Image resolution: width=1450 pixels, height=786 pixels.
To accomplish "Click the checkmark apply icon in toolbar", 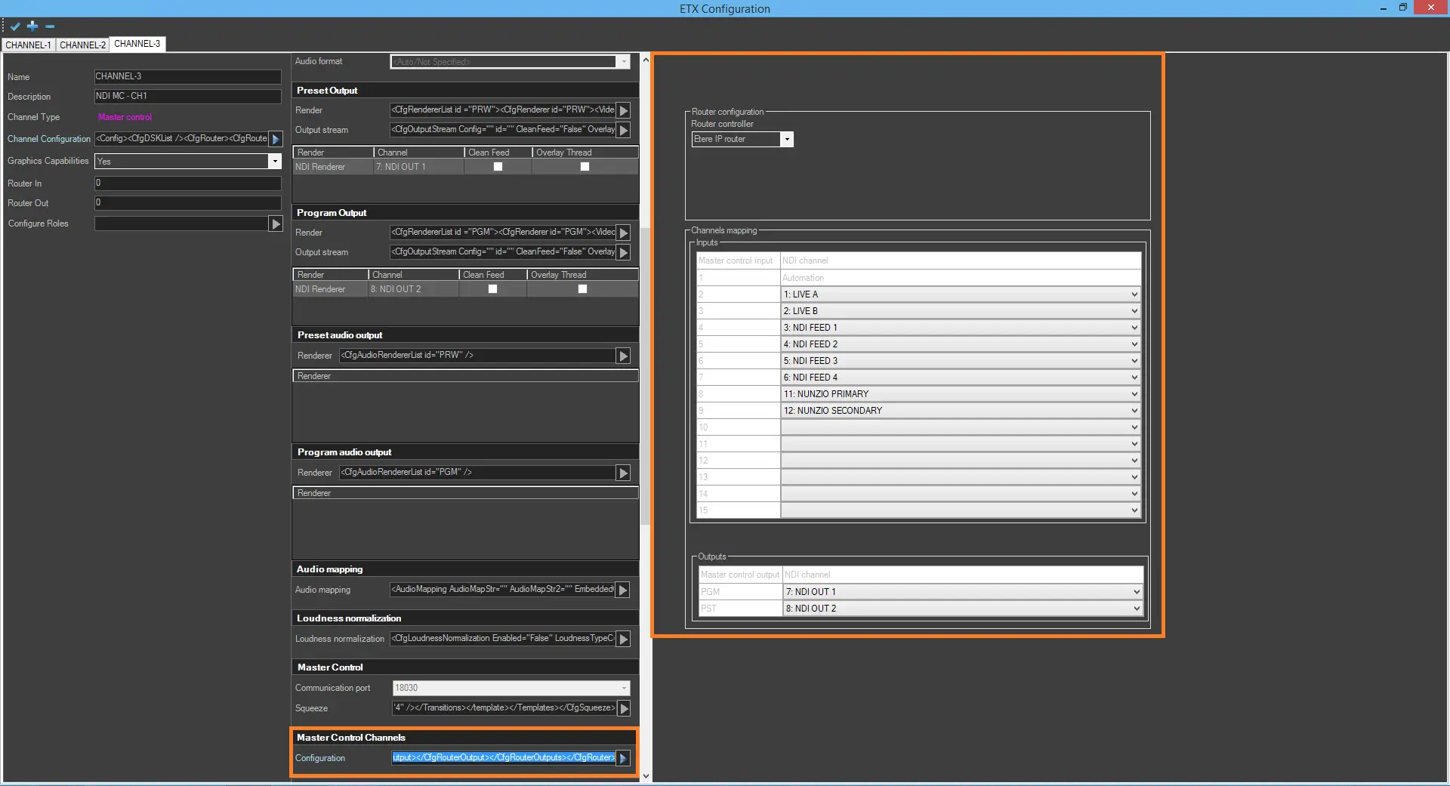I will pos(15,26).
